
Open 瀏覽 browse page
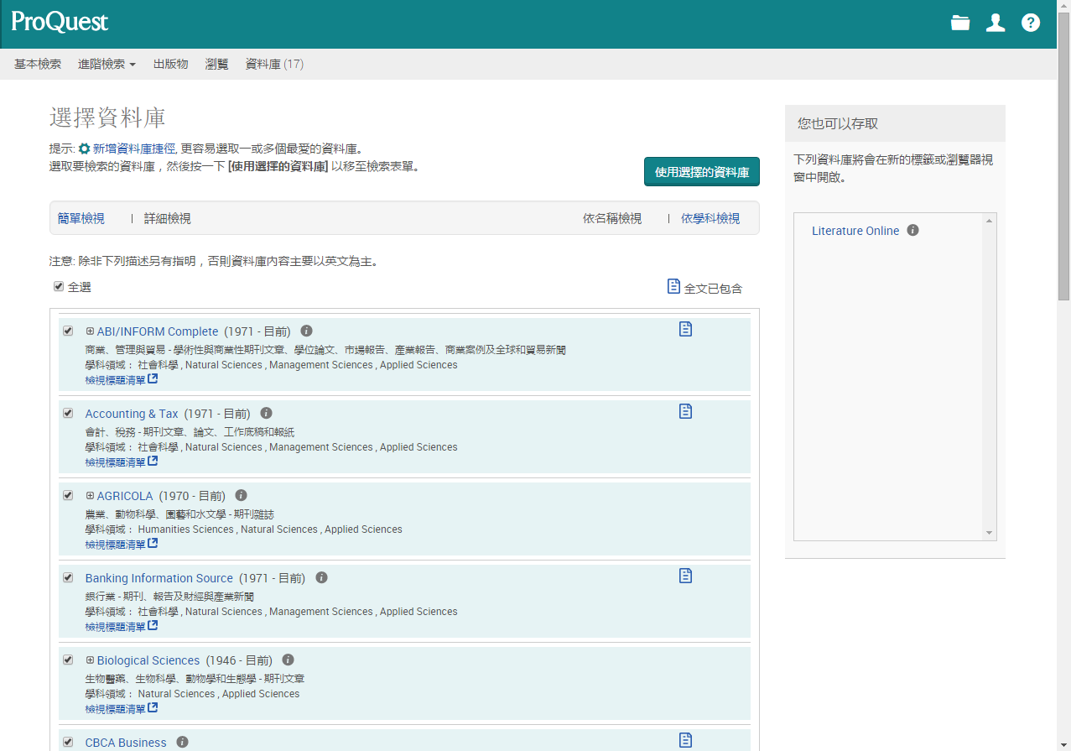(x=216, y=64)
